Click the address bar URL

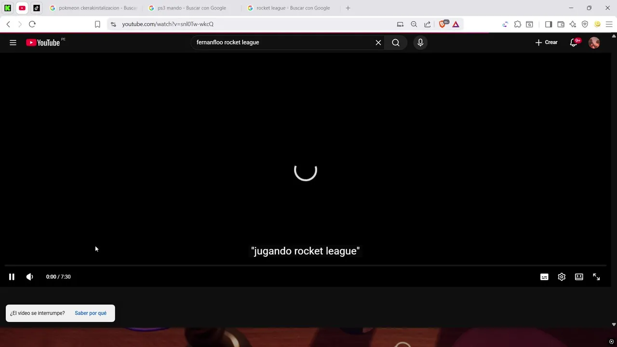[x=168, y=24]
